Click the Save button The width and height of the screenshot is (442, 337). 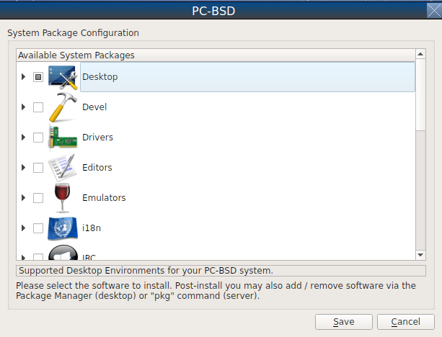(x=344, y=321)
